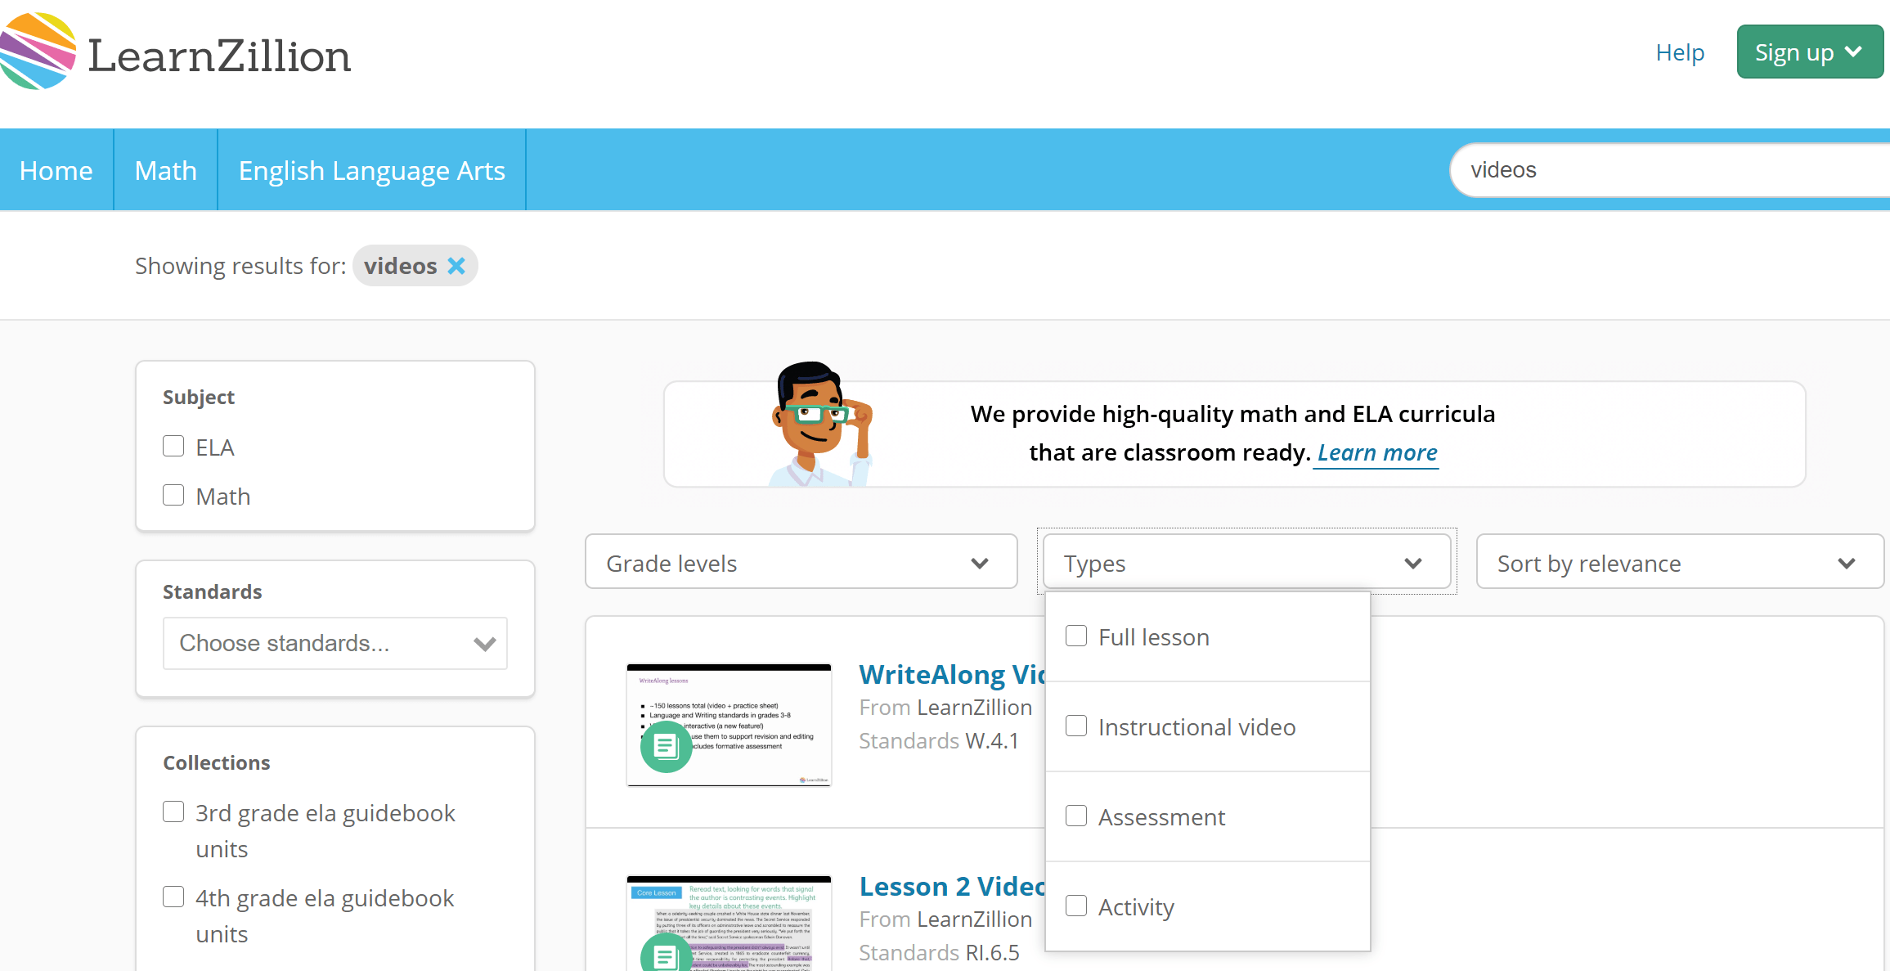This screenshot has width=1890, height=971.
Task: Remove the videos search filter tag
Action: click(x=456, y=266)
